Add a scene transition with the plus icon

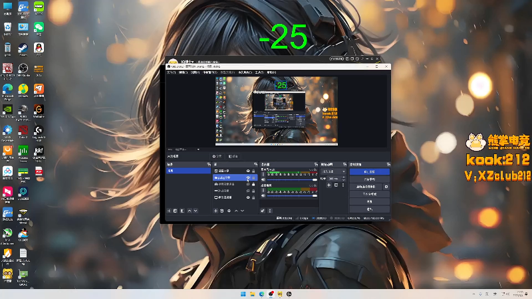[329, 185]
